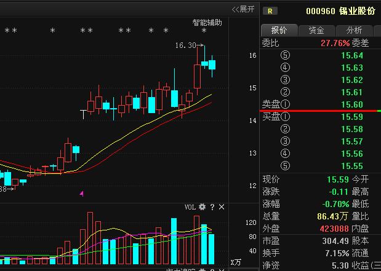Viewport: 381px width, 271px height.
Task: Click the R margin-trading badge icon
Action: tap(270, 11)
